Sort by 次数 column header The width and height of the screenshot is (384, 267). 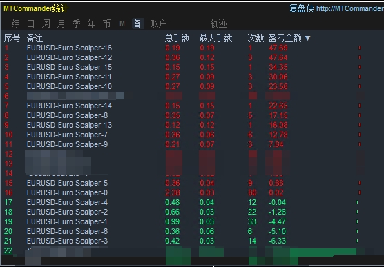(256, 38)
